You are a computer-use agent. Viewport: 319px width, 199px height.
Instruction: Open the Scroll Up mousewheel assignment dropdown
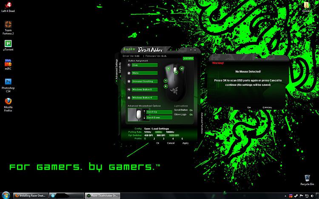pos(159,112)
